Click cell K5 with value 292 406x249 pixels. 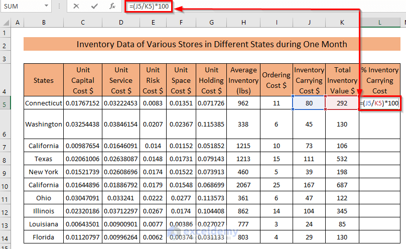342,103
